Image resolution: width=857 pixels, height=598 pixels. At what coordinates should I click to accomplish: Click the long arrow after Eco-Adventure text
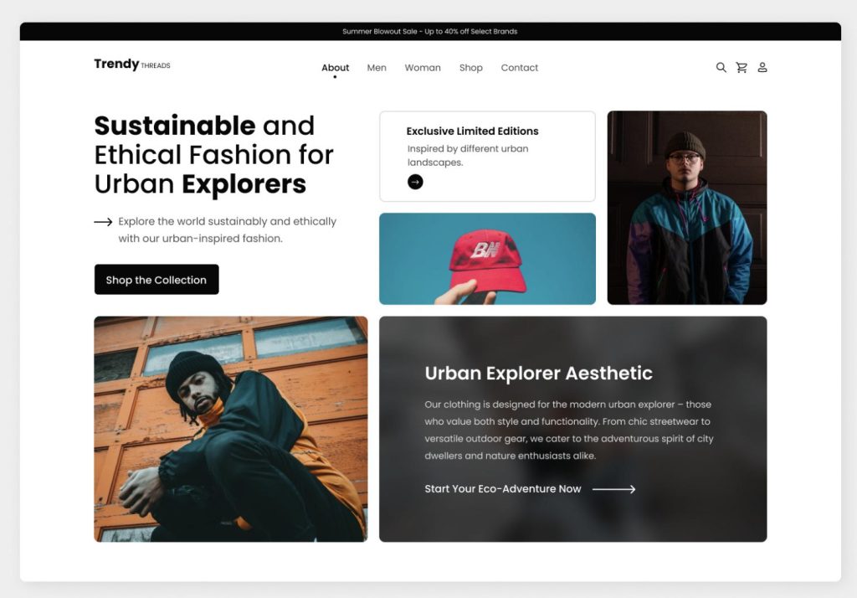[613, 489]
